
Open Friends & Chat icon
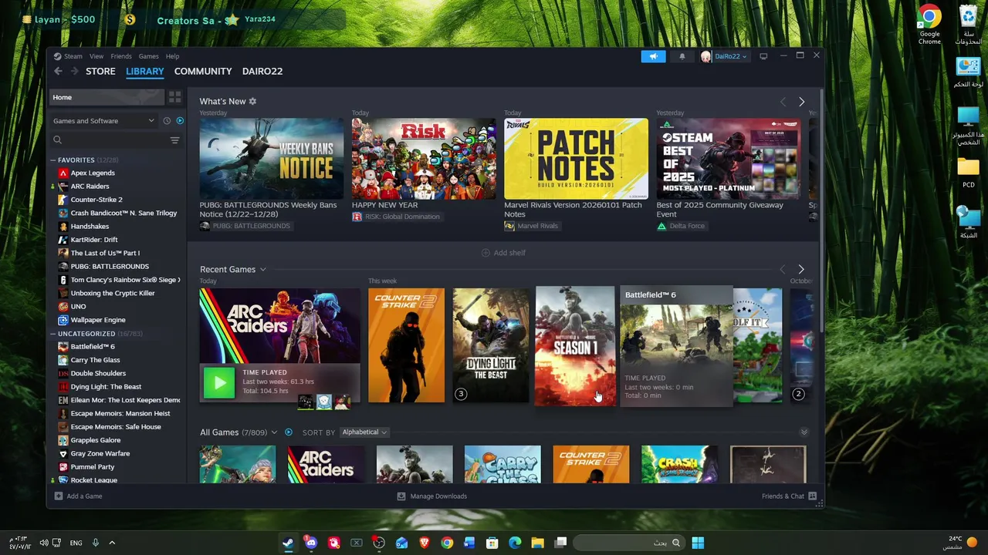(812, 496)
